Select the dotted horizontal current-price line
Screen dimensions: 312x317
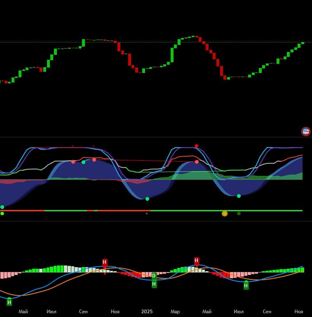(156, 42)
